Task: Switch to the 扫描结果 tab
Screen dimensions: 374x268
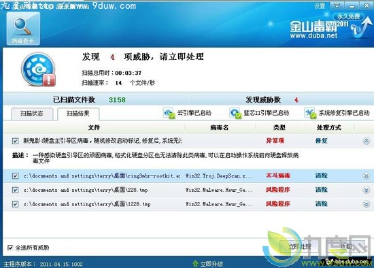Action: [x=78, y=114]
